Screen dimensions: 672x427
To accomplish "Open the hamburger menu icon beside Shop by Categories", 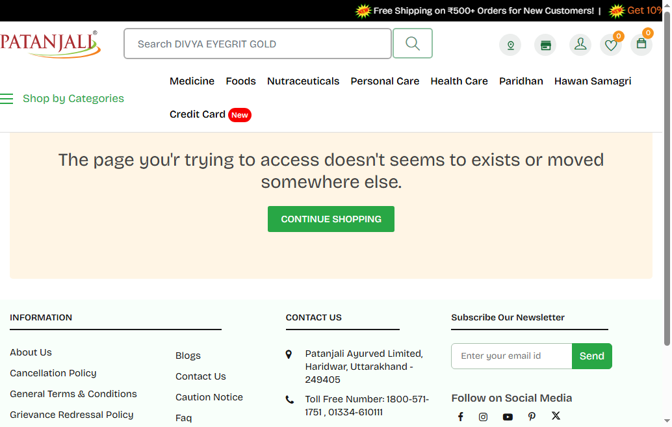I will 6,99.
